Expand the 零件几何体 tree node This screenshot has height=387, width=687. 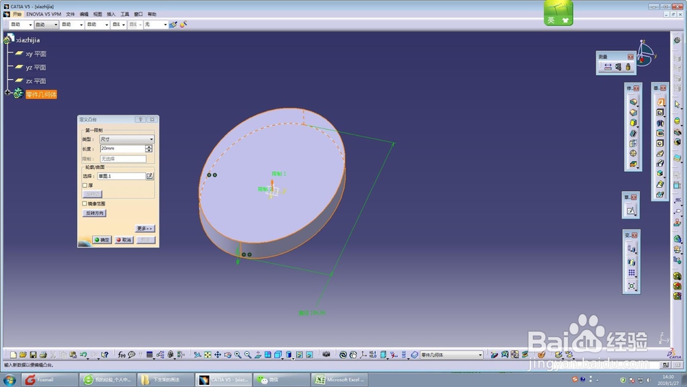tap(8, 93)
